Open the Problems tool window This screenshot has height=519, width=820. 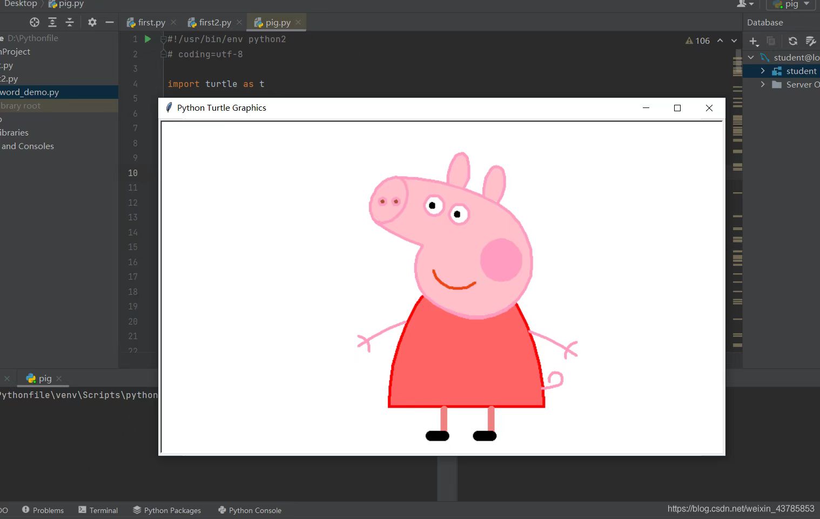point(43,510)
